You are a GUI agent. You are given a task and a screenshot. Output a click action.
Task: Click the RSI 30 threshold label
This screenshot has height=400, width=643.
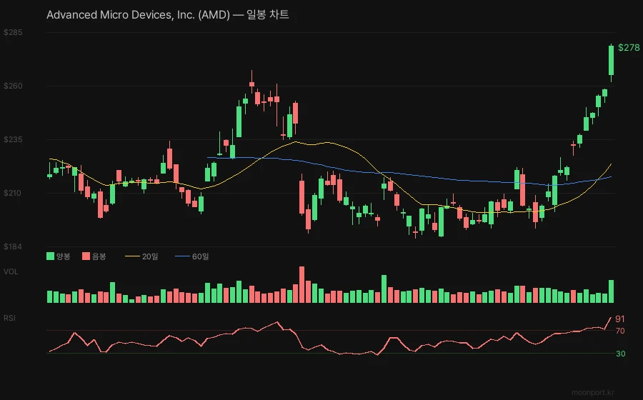point(621,354)
